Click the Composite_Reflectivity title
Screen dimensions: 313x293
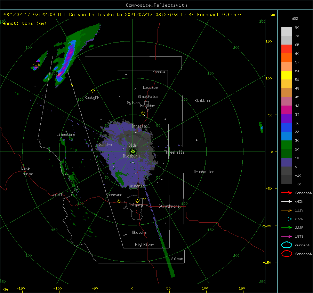[156, 5]
